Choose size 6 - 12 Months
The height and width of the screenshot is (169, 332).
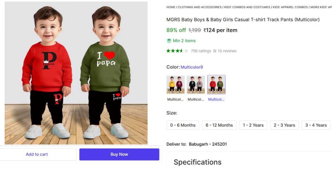tap(219, 125)
